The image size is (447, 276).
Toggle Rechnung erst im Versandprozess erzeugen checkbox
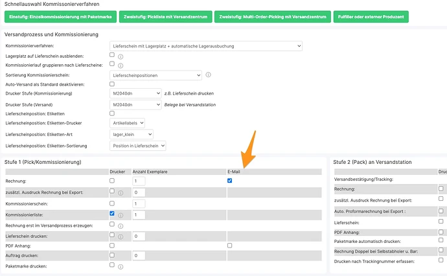112,224
